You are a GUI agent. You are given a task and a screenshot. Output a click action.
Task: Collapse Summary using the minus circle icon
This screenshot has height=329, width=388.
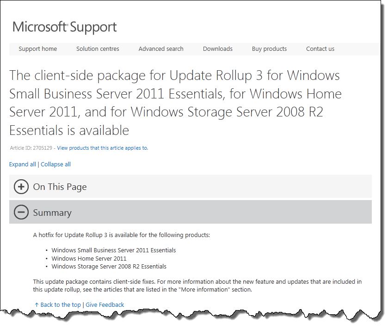21,213
